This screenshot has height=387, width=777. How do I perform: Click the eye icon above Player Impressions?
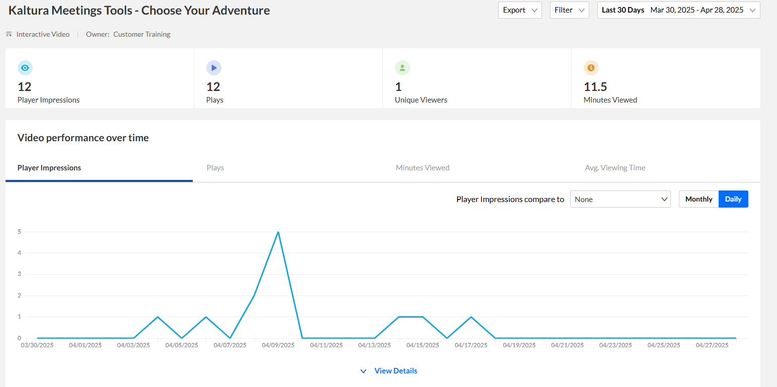pos(25,68)
